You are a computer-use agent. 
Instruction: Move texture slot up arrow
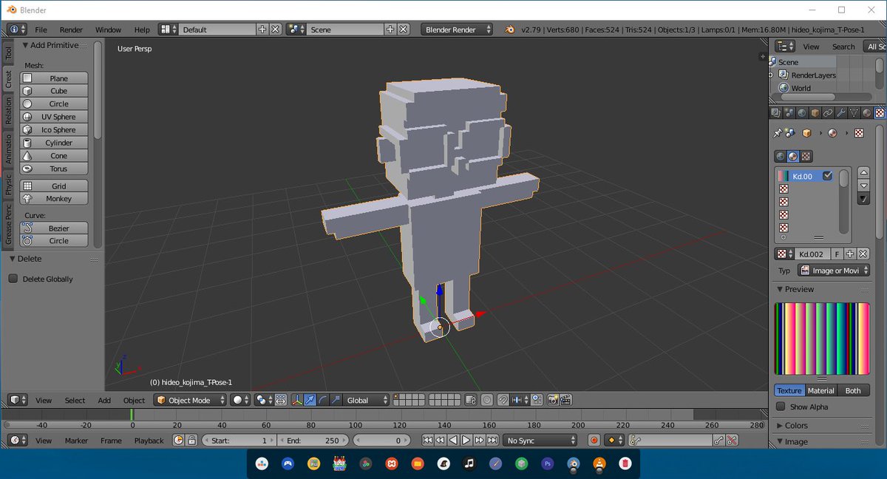(x=863, y=173)
